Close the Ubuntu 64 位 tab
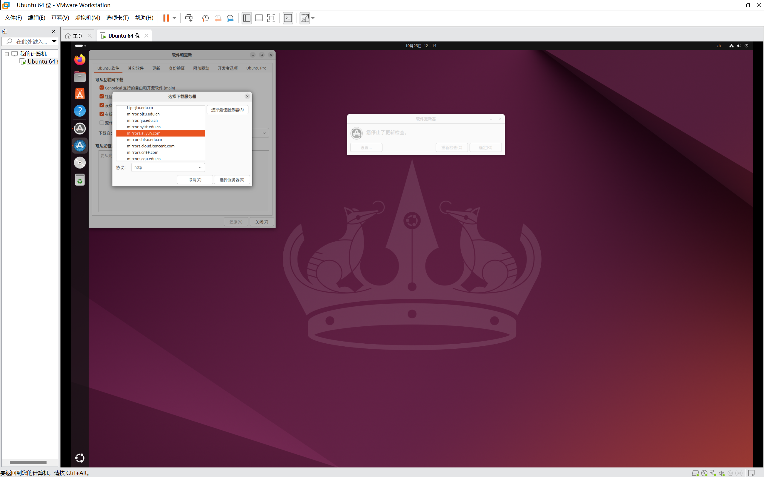764x477 pixels. coord(146,36)
